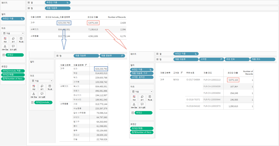
Task: Select 고객명: 원하안 filter pill
Action: coord(142,77)
